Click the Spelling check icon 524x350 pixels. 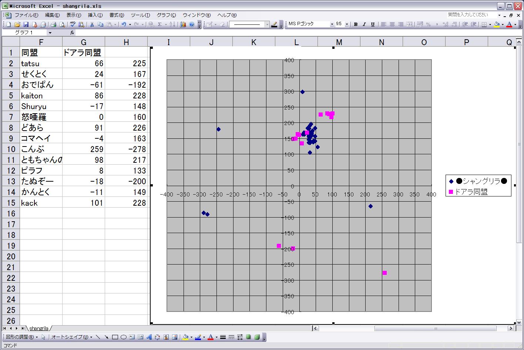[73, 24]
